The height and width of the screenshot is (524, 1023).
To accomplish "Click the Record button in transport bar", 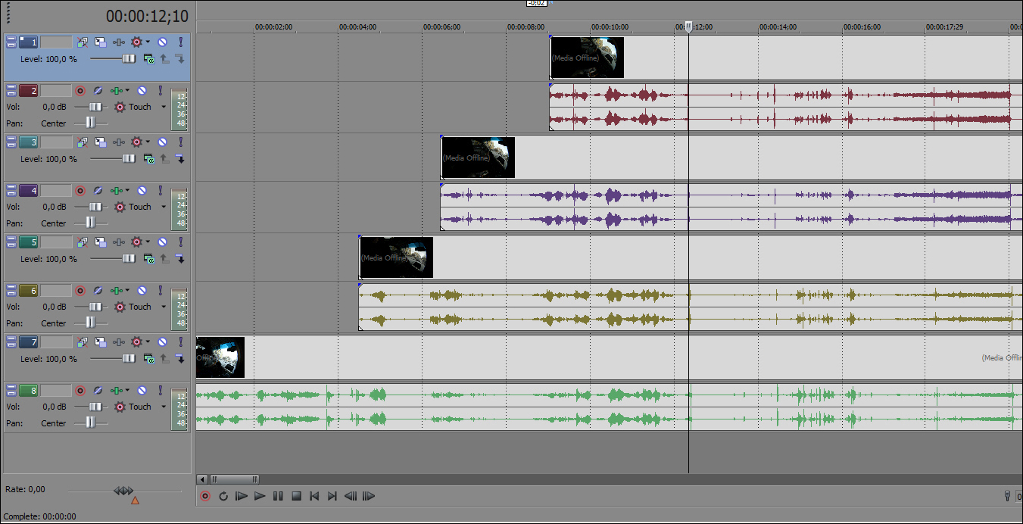I will 204,496.
